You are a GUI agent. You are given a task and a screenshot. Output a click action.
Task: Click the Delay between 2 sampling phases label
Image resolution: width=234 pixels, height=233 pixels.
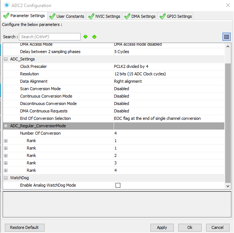50,52
